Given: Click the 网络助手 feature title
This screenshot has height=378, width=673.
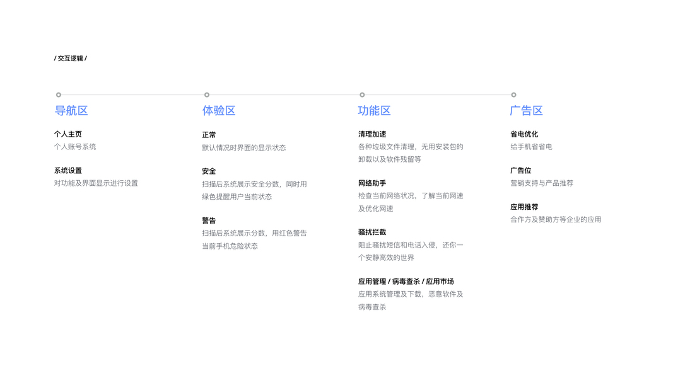Looking at the screenshot, I should [372, 183].
